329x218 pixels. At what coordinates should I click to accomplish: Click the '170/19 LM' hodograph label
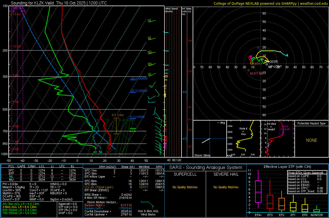(266, 51)
